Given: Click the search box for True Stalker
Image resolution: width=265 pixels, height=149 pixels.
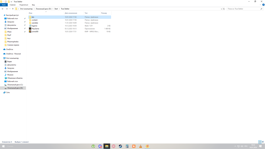Looking at the screenshot, I should (x=245, y=9).
